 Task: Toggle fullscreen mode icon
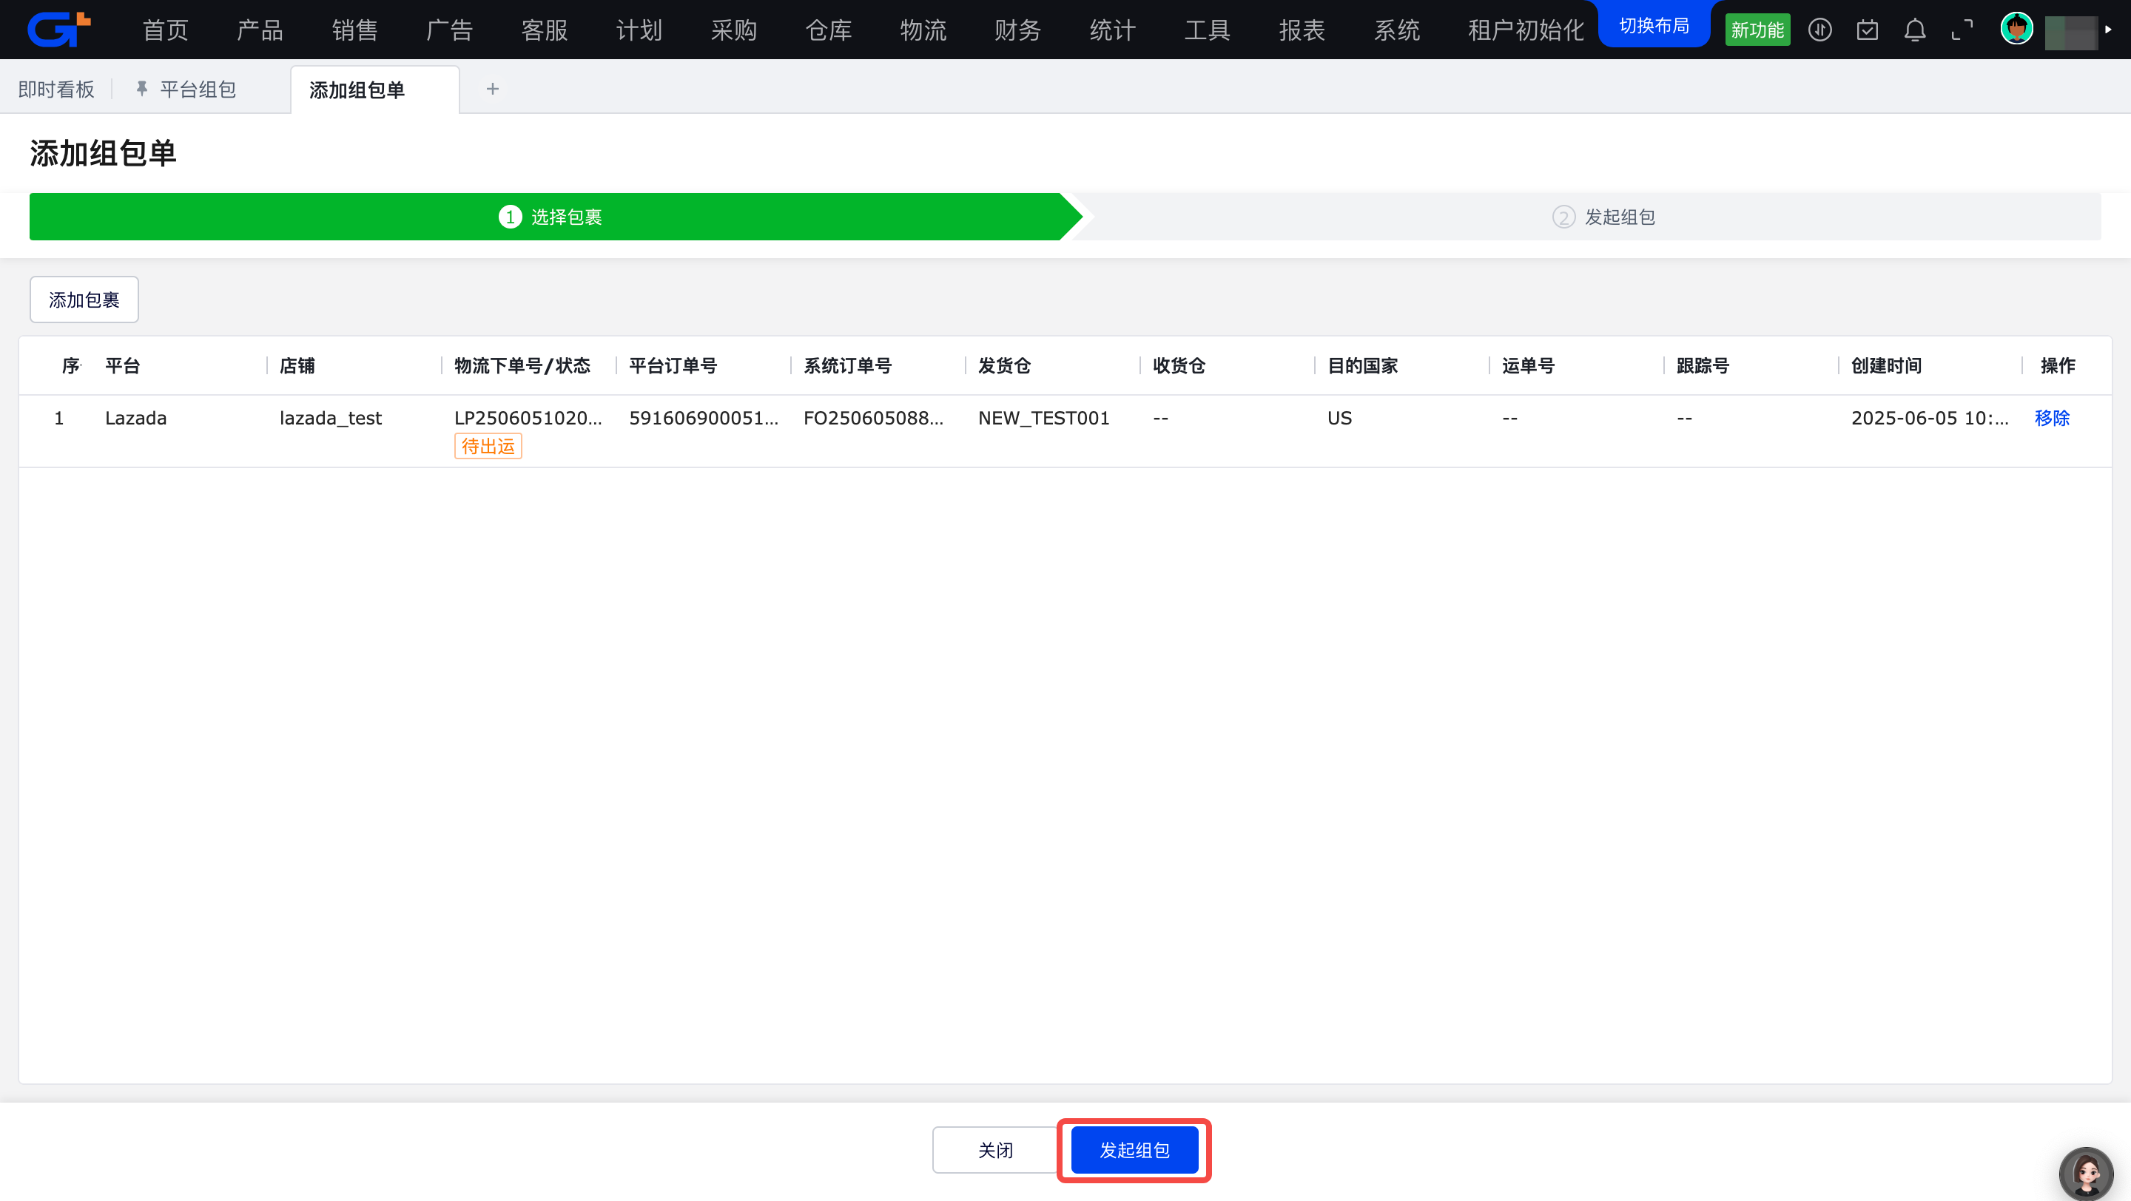pos(1962,30)
